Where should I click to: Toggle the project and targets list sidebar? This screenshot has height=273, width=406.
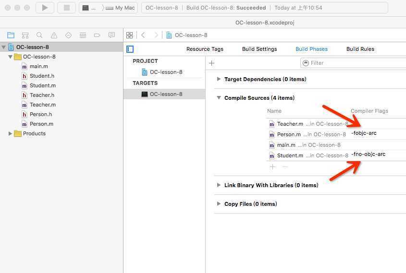pos(130,49)
